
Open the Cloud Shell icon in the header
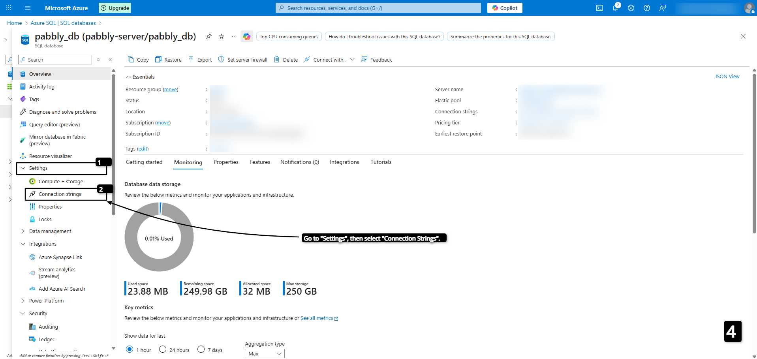599,8
